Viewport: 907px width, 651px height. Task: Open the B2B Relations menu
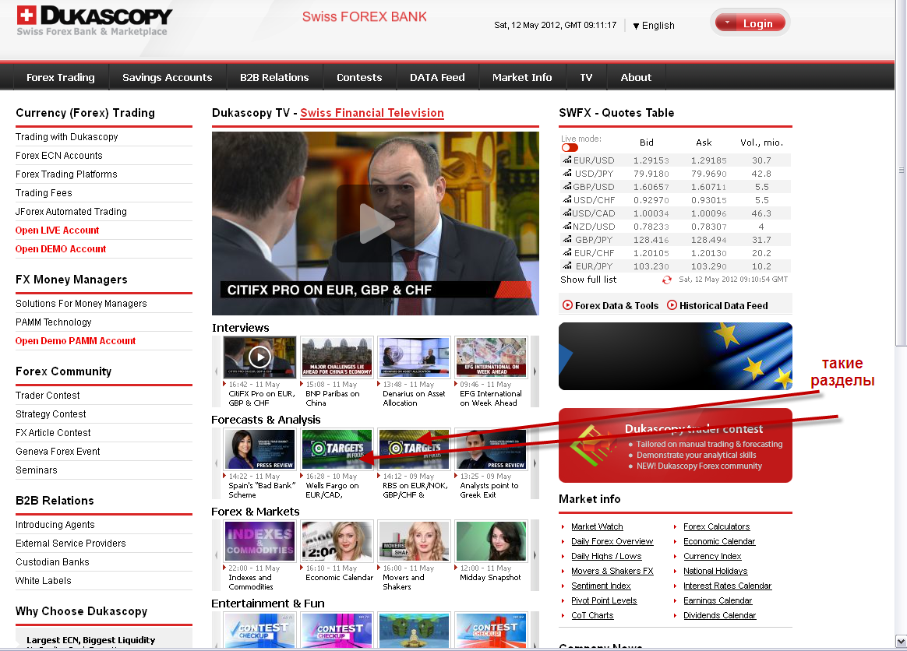(x=274, y=77)
